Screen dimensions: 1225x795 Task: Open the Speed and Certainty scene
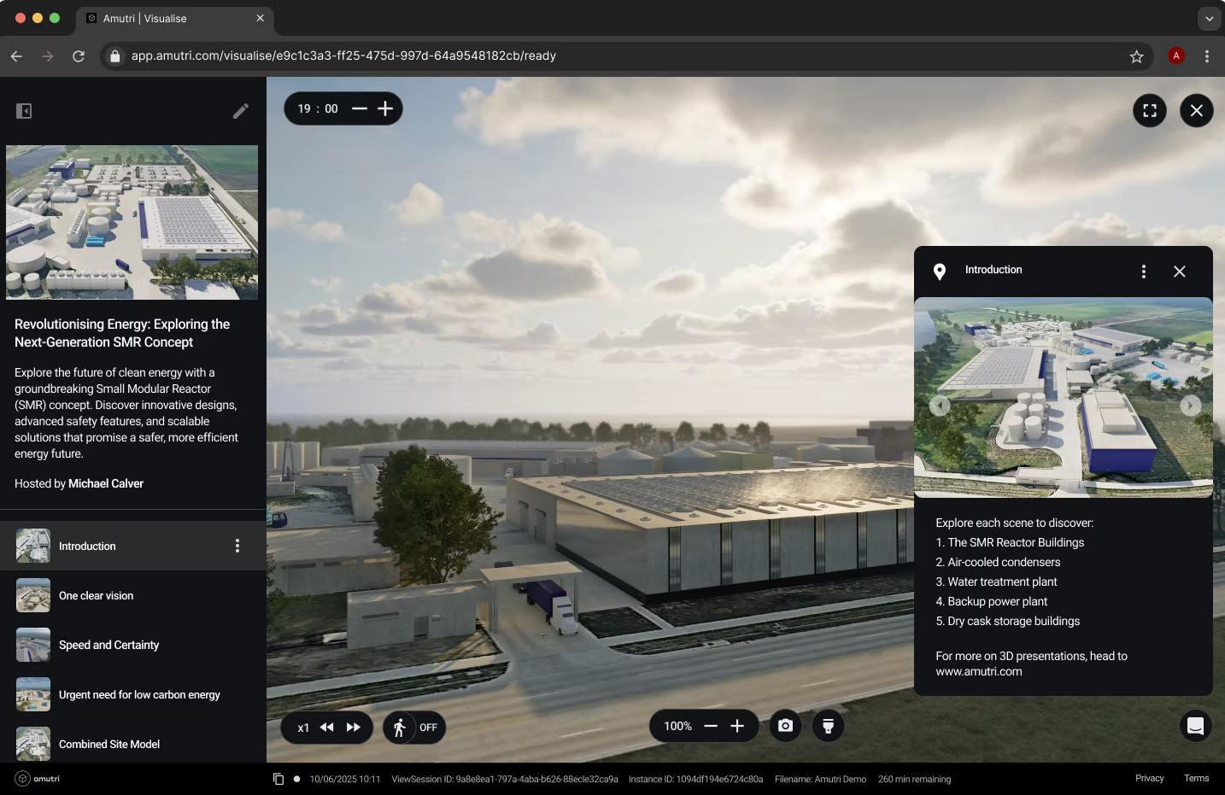(133, 645)
